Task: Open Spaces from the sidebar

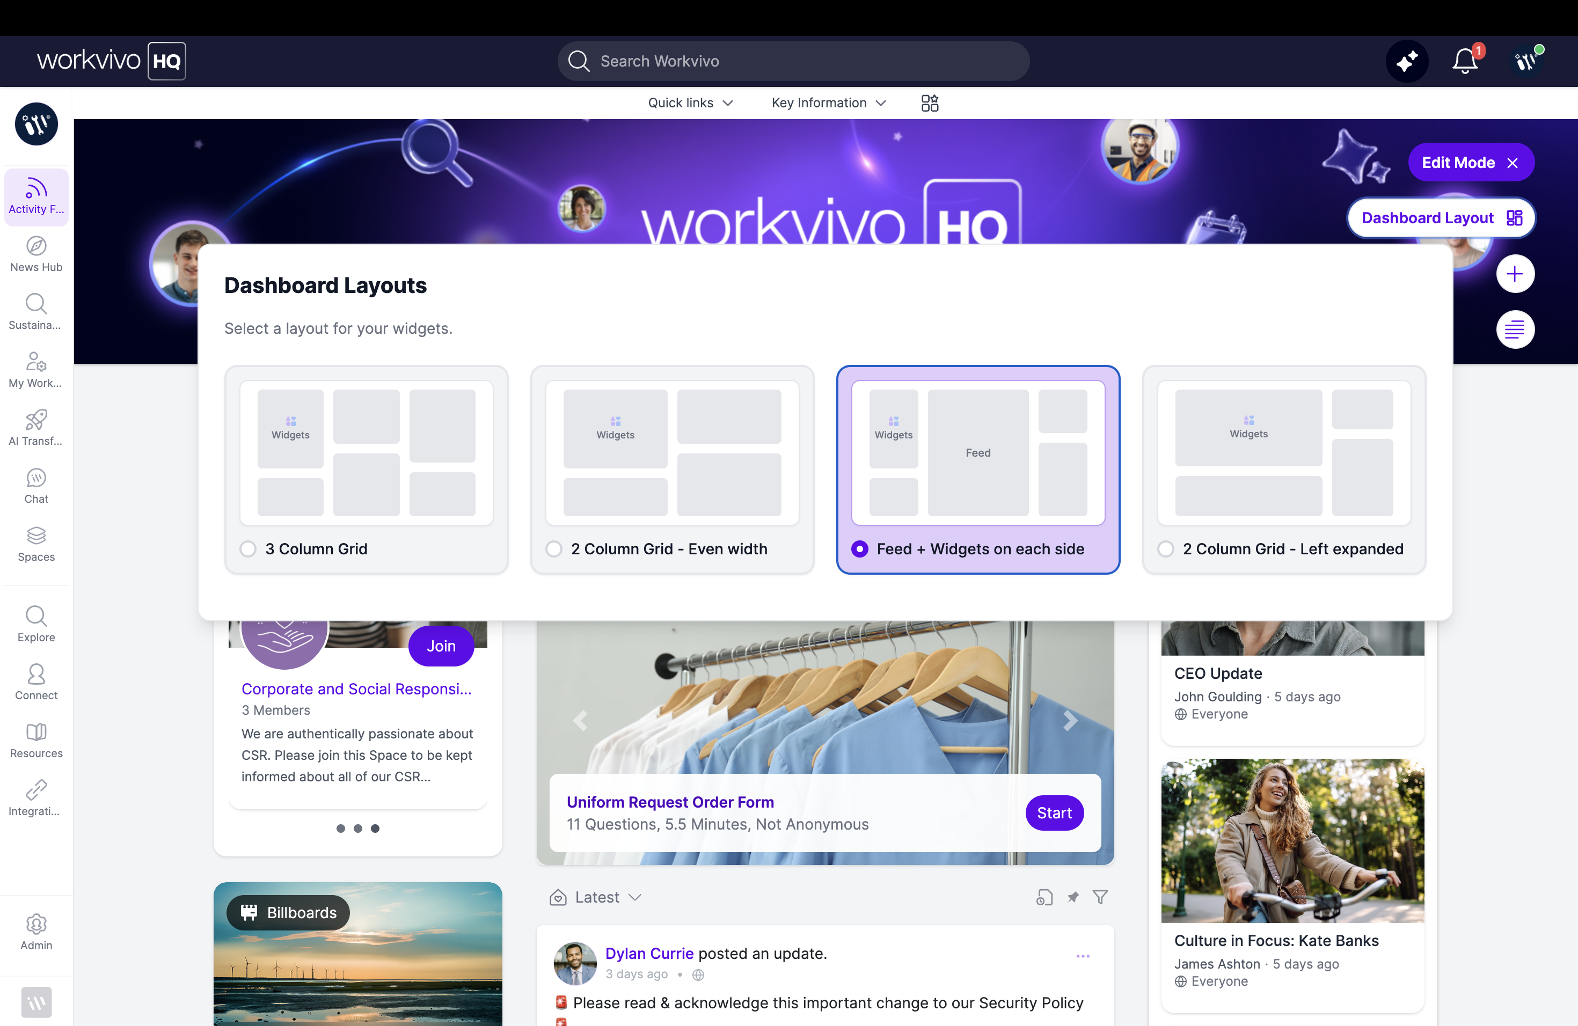Action: (x=36, y=544)
